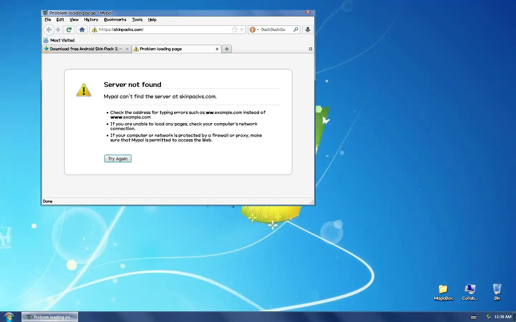This screenshot has height=322, width=516.
Task: Click the Show desktop strip at the taskbar end
Action: pyautogui.click(x=514, y=317)
